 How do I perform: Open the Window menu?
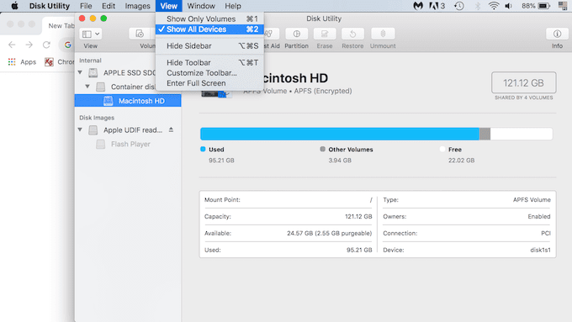201,6
